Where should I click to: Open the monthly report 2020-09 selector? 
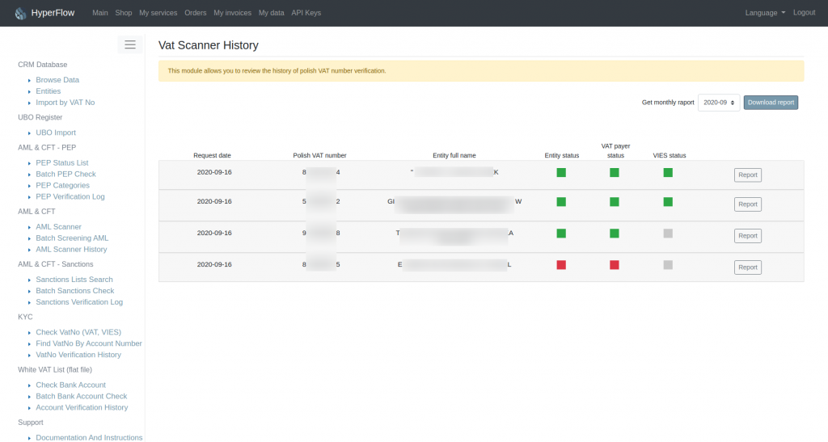point(719,103)
